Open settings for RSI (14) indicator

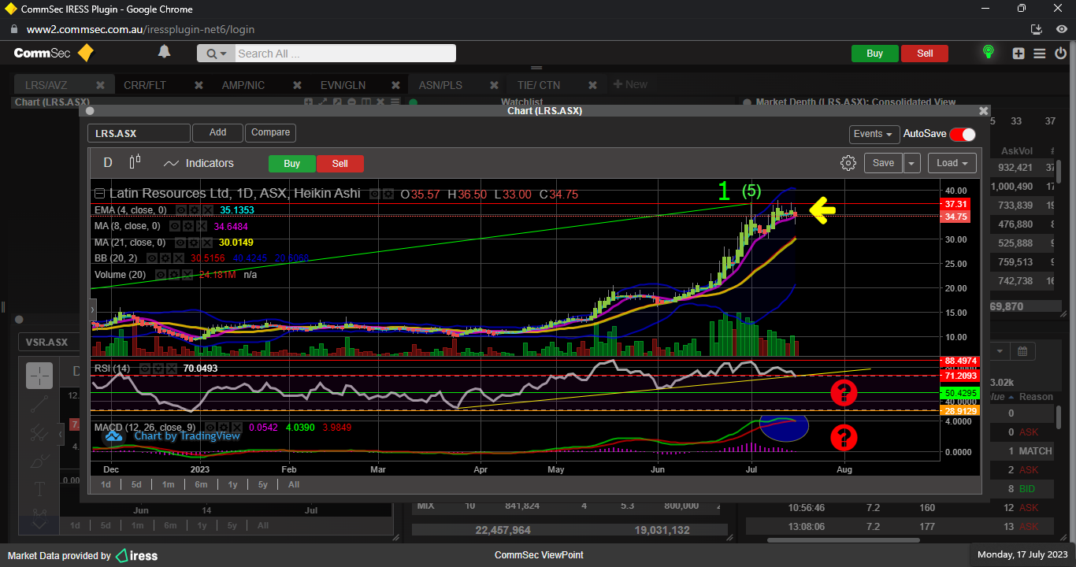[158, 368]
